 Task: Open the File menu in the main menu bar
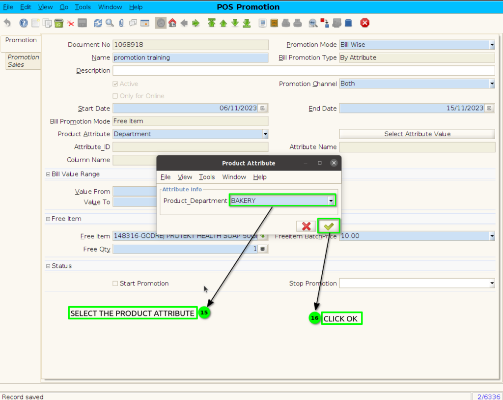point(8,7)
